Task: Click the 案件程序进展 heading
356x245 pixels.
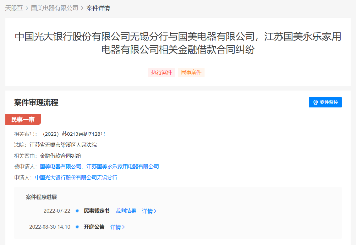Action: coord(41,197)
